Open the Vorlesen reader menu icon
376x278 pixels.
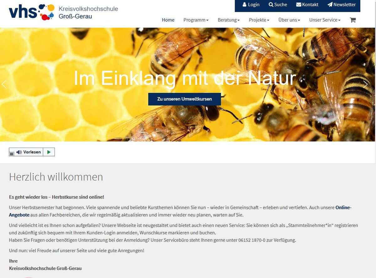(12, 154)
